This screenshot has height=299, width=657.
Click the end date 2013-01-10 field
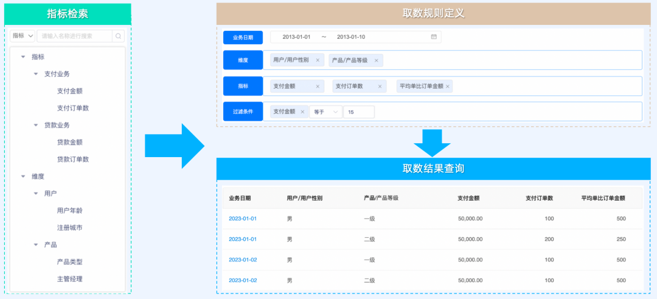click(351, 37)
